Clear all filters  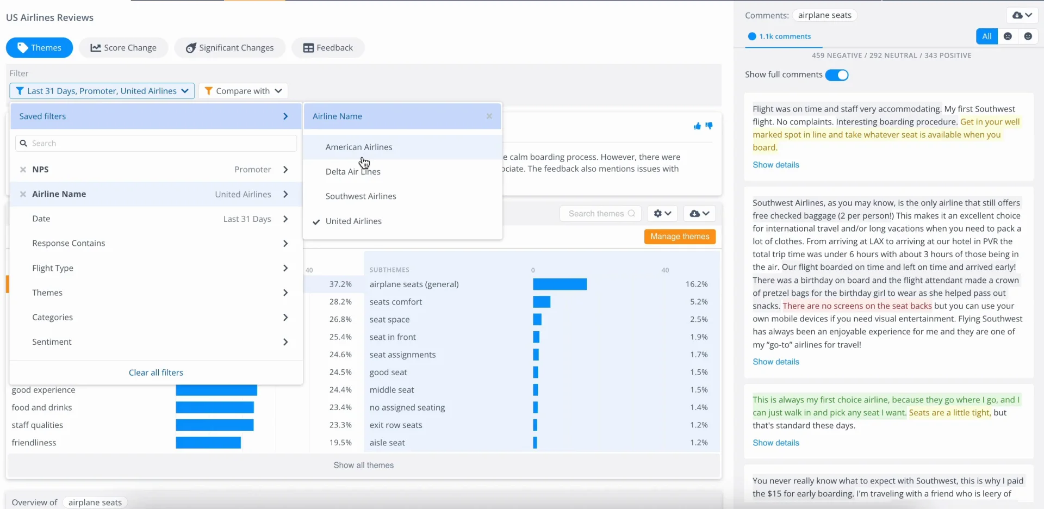156,373
